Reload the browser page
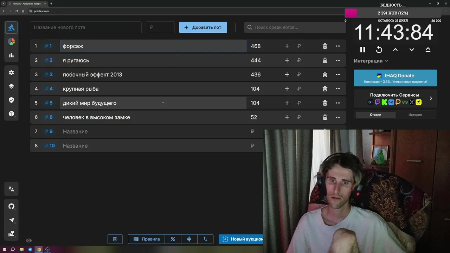Viewport: 450px width, 253px height. click(x=17, y=11)
